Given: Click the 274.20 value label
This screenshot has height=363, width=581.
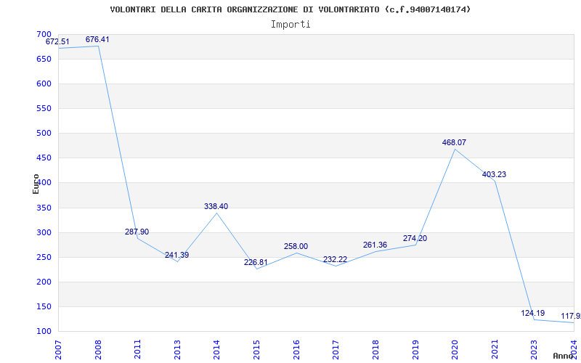Looking at the screenshot, I should (415, 239).
